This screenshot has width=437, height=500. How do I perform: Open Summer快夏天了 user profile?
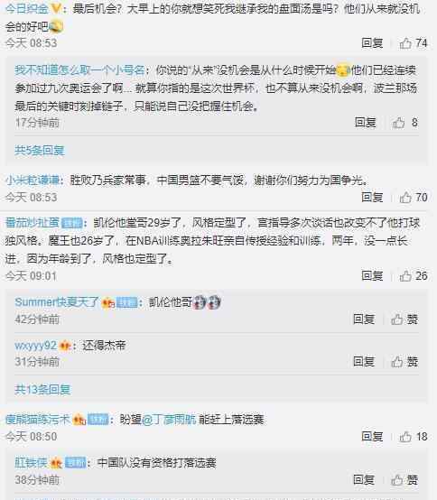[x=57, y=302]
